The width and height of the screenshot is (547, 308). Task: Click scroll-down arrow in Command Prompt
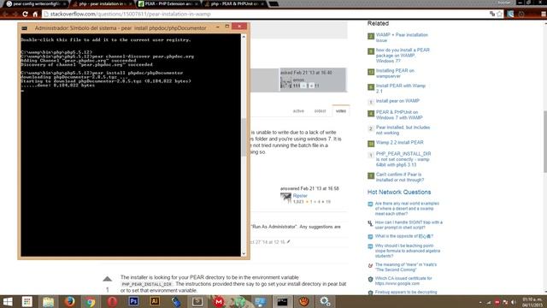[x=244, y=254]
